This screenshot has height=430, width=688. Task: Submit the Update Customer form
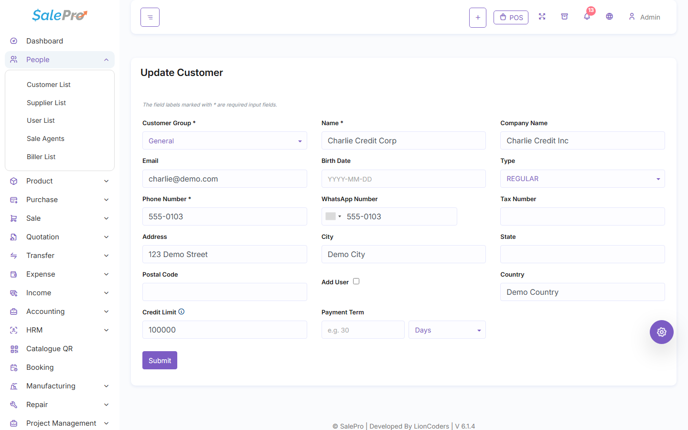tap(160, 360)
